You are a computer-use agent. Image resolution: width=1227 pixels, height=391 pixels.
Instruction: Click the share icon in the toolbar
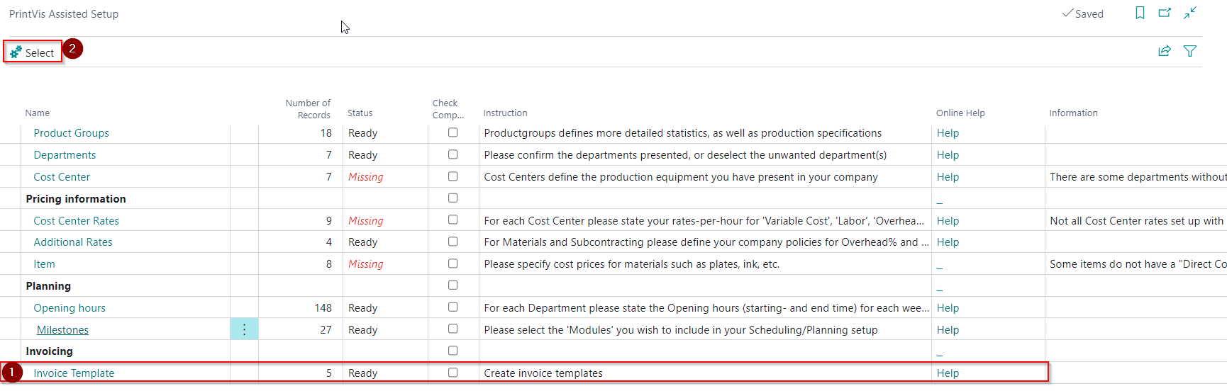pos(1165,51)
